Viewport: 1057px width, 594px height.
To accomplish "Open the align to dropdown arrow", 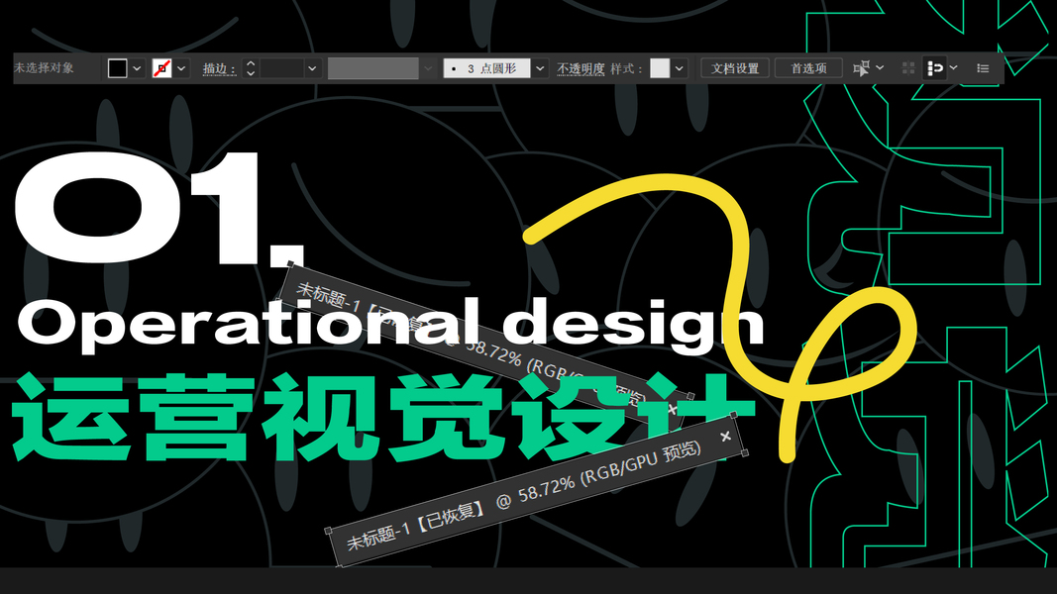I will (x=953, y=67).
